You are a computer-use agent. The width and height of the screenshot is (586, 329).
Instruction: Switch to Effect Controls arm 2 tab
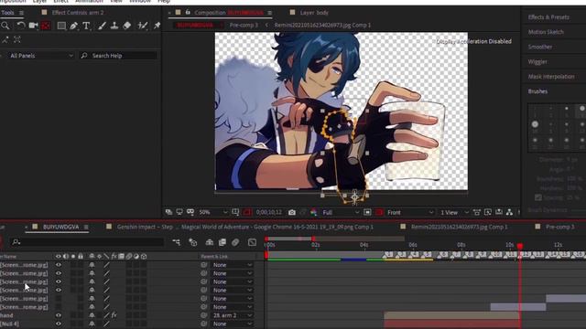click(x=78, y=13)
